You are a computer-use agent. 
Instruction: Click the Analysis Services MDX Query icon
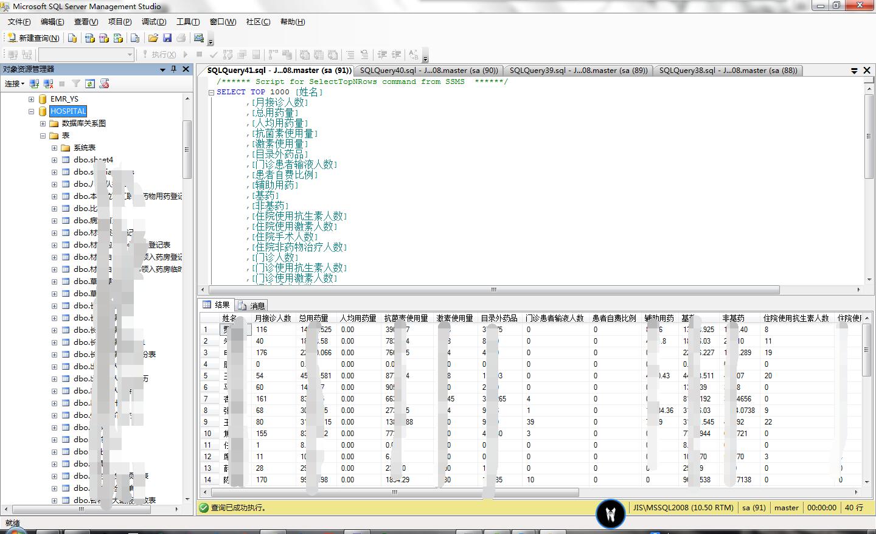point(90,38)
